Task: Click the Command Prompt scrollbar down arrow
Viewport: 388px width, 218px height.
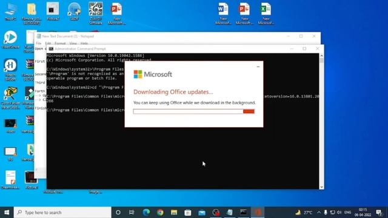Action: tap(321, 187)
